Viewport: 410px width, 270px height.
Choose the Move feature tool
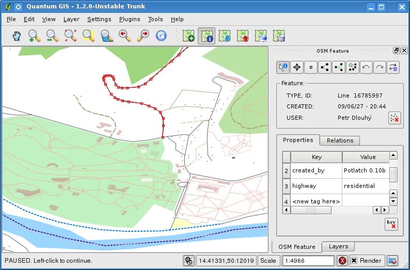297,67
